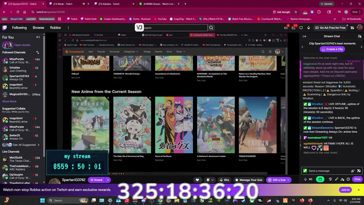Open the Twitch header more-options menu

pos(68,28)
